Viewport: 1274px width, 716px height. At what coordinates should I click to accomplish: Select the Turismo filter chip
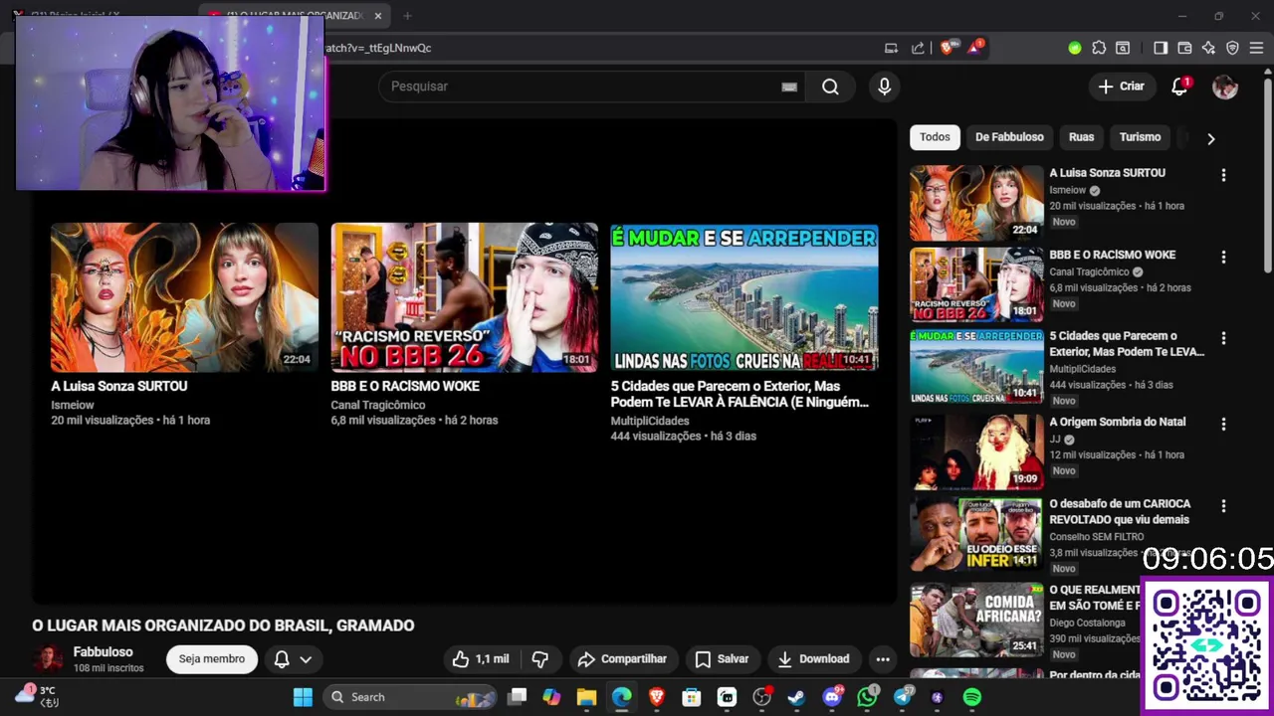coord(1140,137)
